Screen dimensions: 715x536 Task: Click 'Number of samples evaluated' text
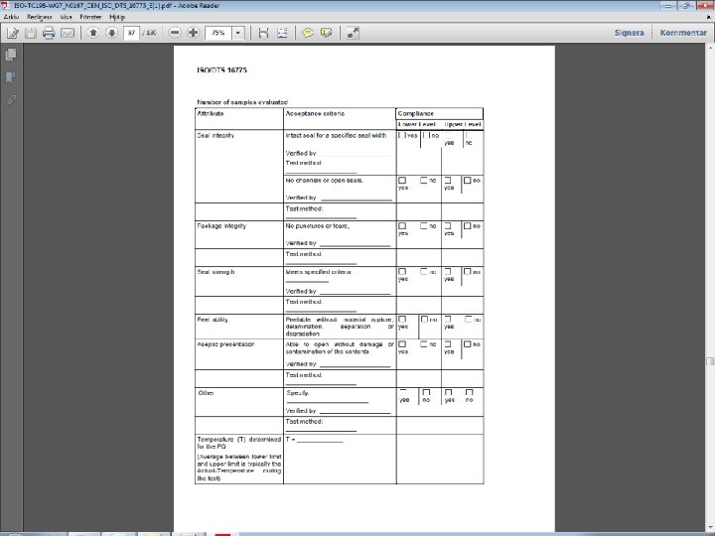[242, 102]
